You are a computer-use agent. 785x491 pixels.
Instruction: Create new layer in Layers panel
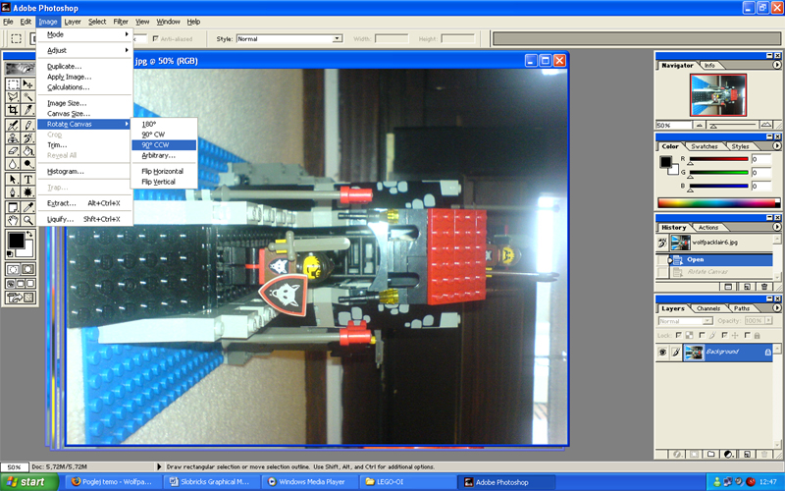pos(747,454)
